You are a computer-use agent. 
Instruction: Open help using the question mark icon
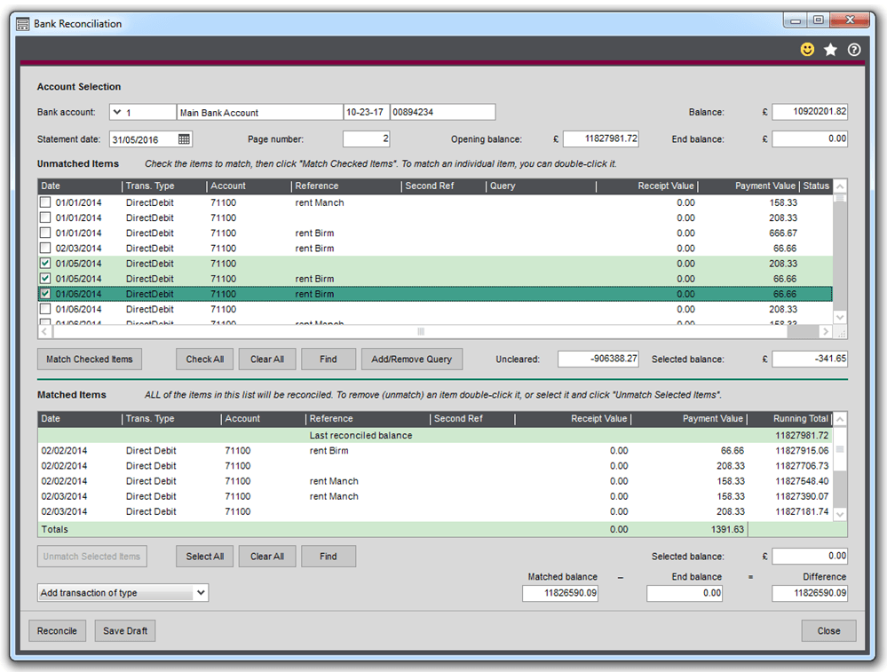853,50
